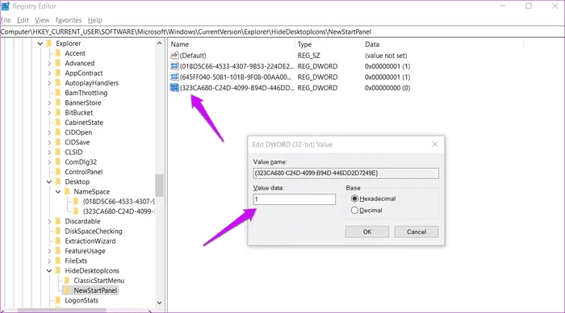The width and height of the screenshot is (565, 313).
Task: Select the ExtractionWizard key
Action: point(90,241)
